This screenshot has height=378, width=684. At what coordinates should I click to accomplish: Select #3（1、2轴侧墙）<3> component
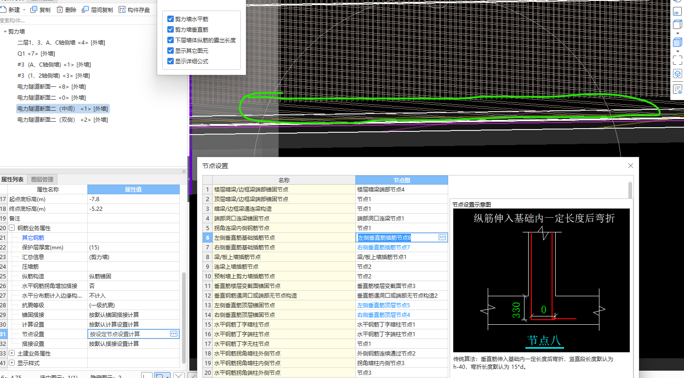tap(54, 76)
